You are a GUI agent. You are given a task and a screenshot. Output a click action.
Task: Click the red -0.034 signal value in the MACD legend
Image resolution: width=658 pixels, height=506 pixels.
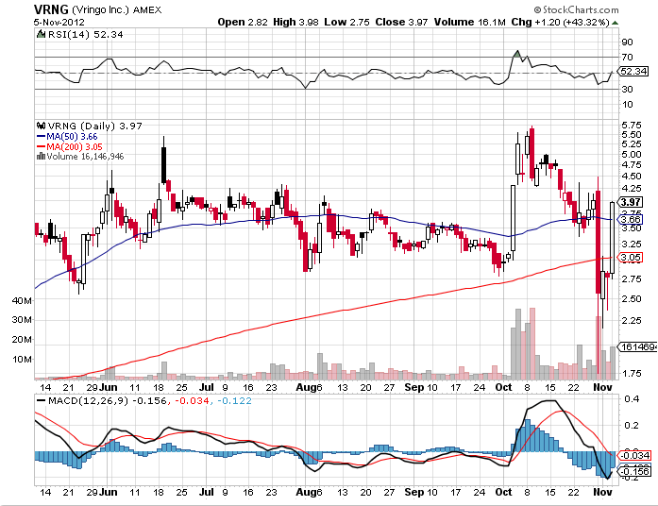pyautogui.click(x=192, y=400)
